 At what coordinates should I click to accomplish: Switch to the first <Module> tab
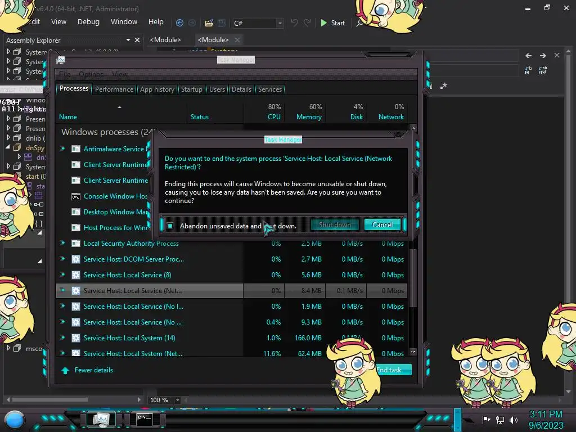point(165,40)
